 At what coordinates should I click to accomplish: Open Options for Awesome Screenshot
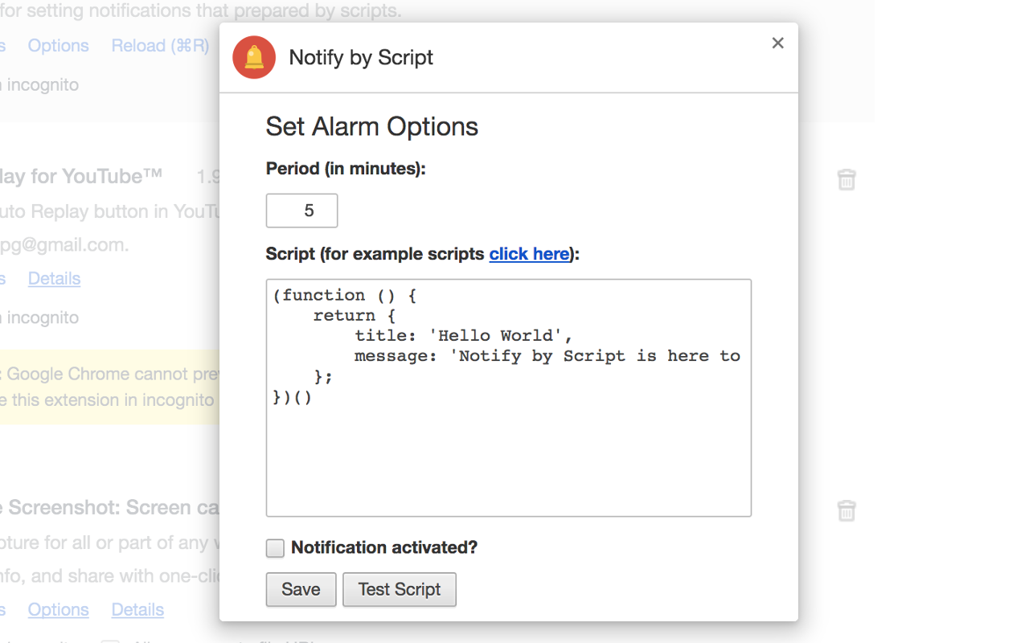[58, 609]
